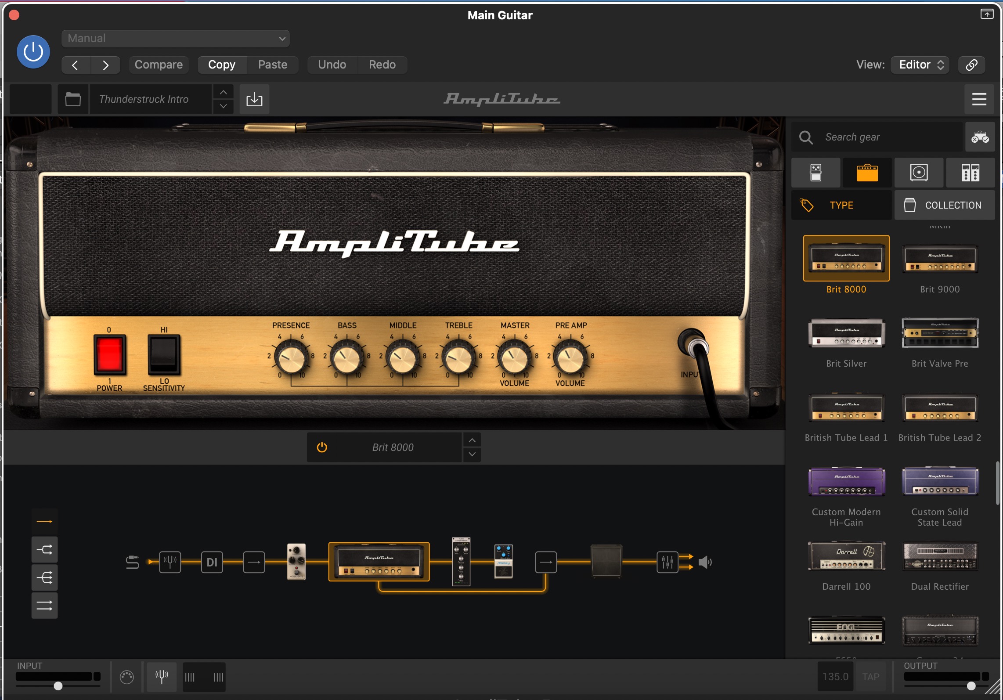Image resolution: width=1003 pixels, height=700 pixels.
Task: Select dual parallel chain routing
Action: 44,606
